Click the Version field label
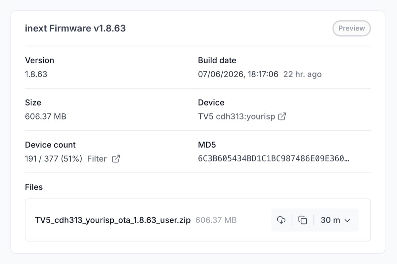The width and height of the screenshot is (397, 264). pos(39,60)
